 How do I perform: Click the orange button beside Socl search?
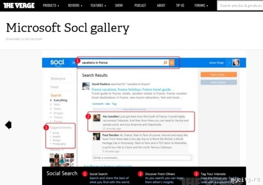click(x=172, y=63)
